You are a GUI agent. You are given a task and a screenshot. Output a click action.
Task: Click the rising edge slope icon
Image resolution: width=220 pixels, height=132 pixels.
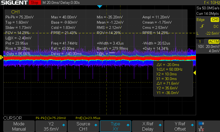pos(202,26)
